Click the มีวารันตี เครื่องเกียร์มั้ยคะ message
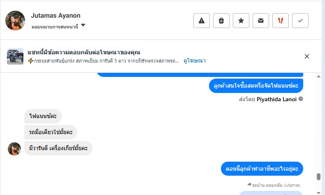The width and height of the screenshot is (325, 195). (58, 148)
